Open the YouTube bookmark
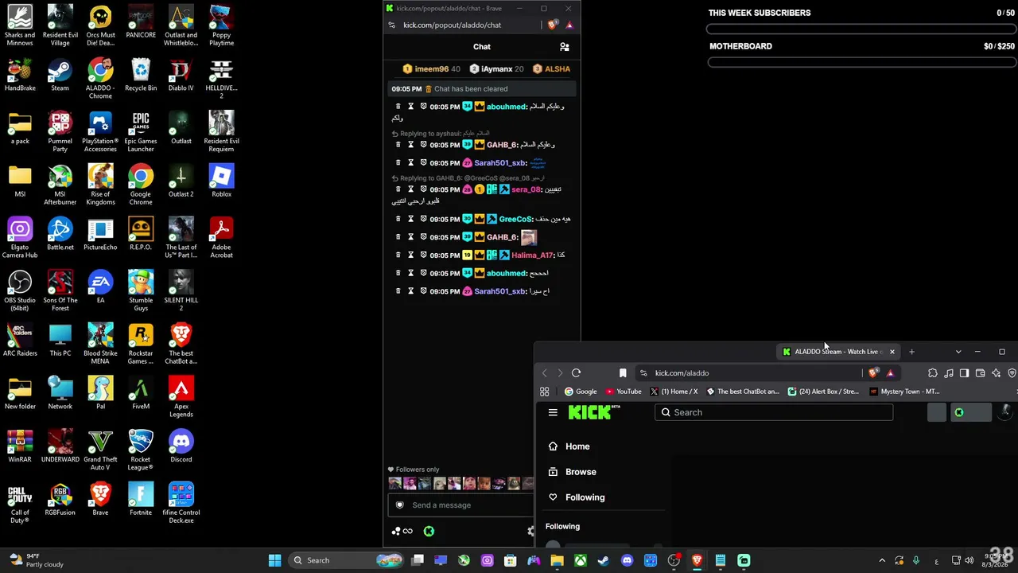Image resolution: width=1018 pixels, height=573 pixels. coord(624,392)
